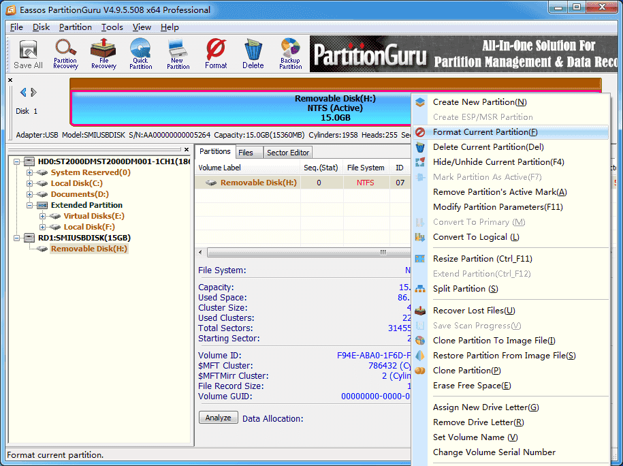Click the Removable Disk(H:) NTFS partition bar
This screenshot has width=623, height=466.
pyautogui.click(x=241, y=108)
